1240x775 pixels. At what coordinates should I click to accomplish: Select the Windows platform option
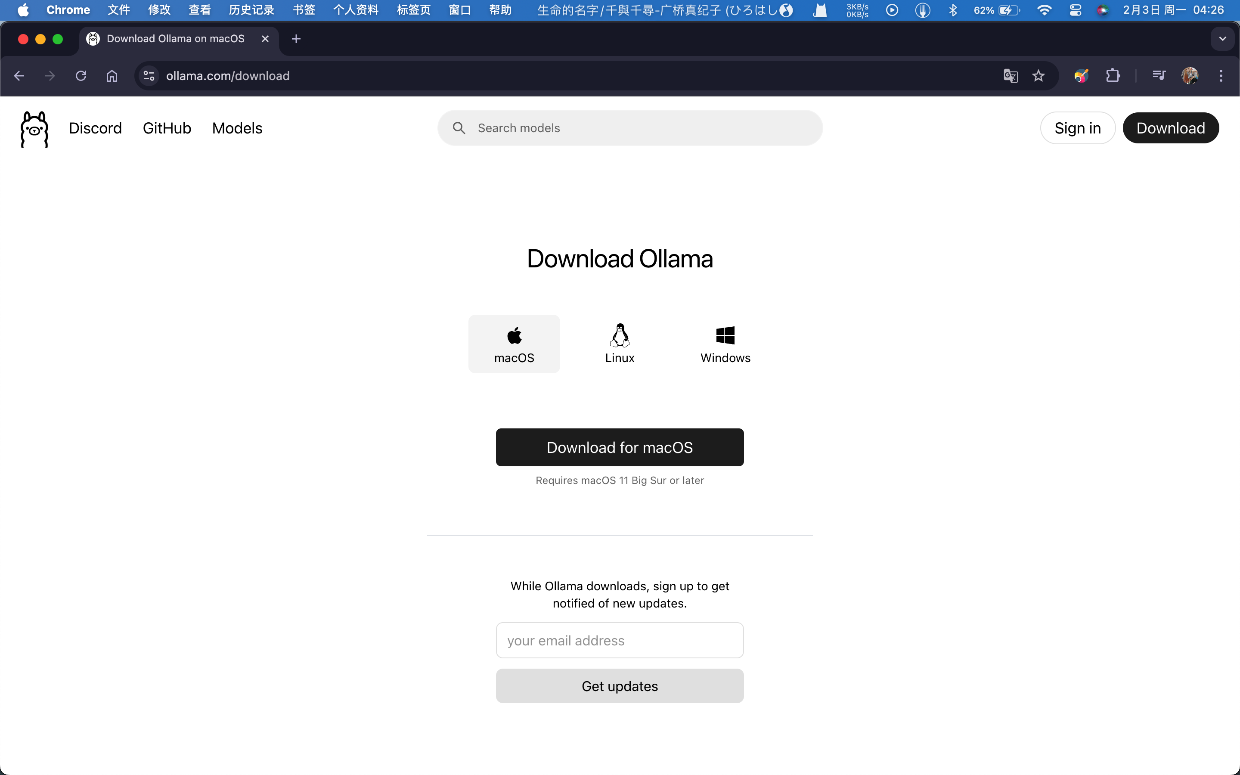click(725, 344)
